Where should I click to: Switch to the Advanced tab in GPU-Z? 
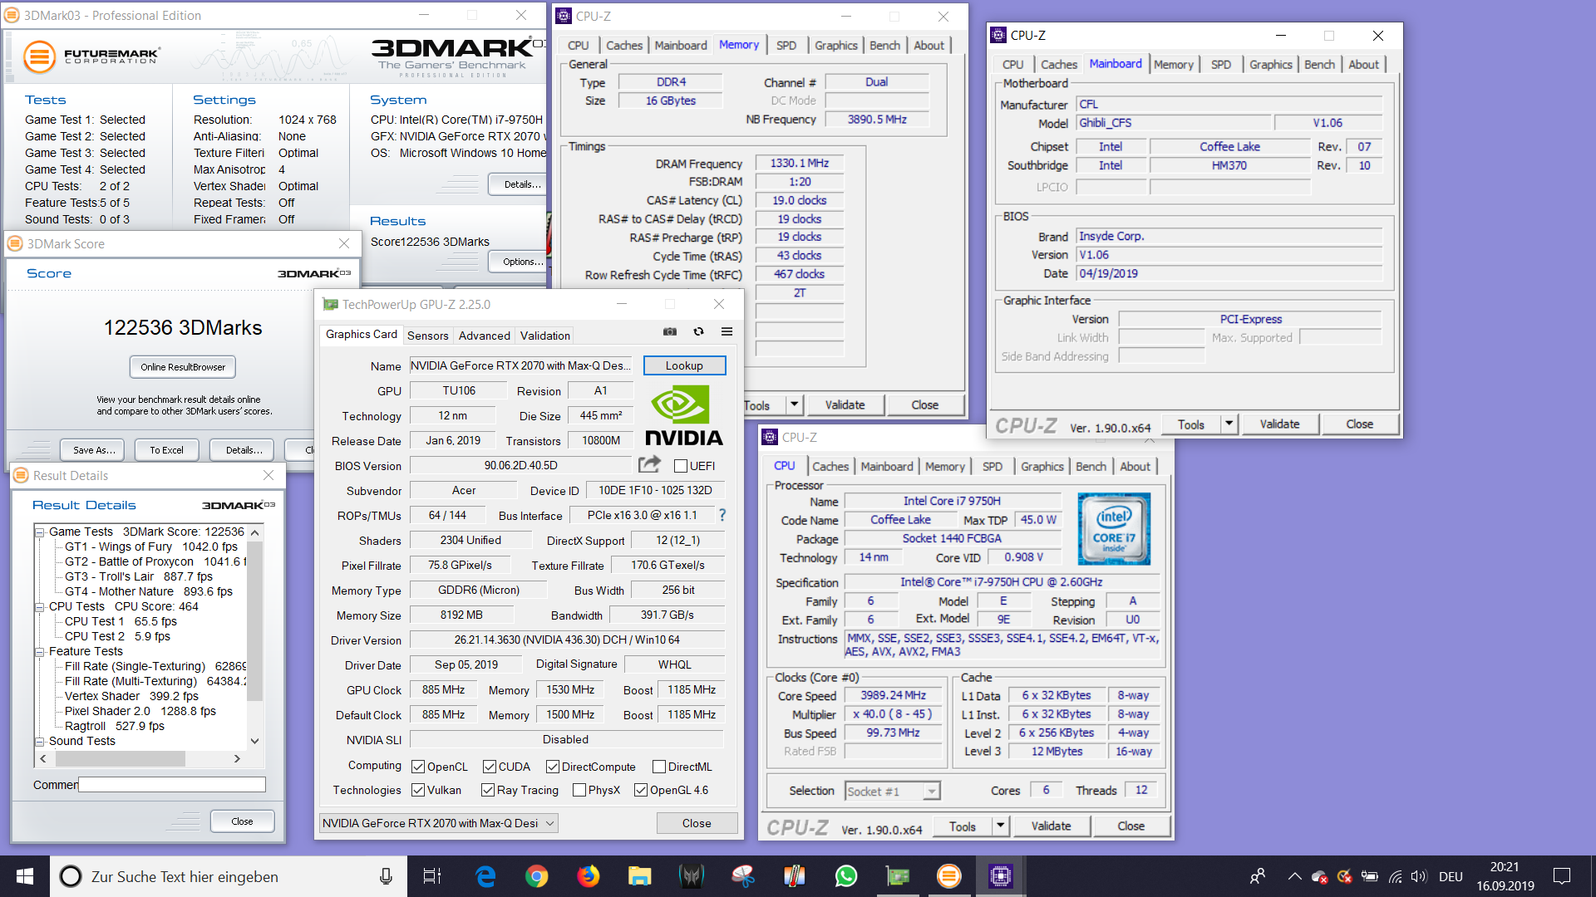[484, 336]
